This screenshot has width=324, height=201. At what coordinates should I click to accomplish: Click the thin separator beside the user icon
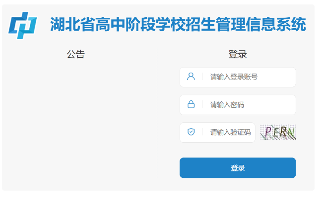(x=202, y=77)
